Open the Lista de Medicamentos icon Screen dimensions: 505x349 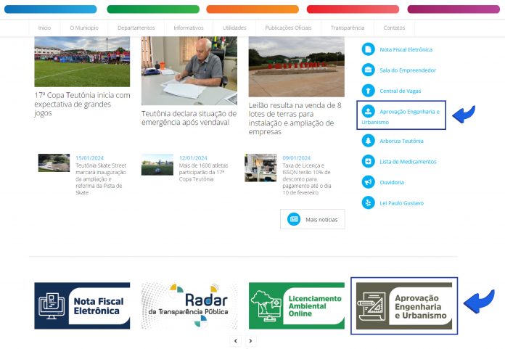368,161
